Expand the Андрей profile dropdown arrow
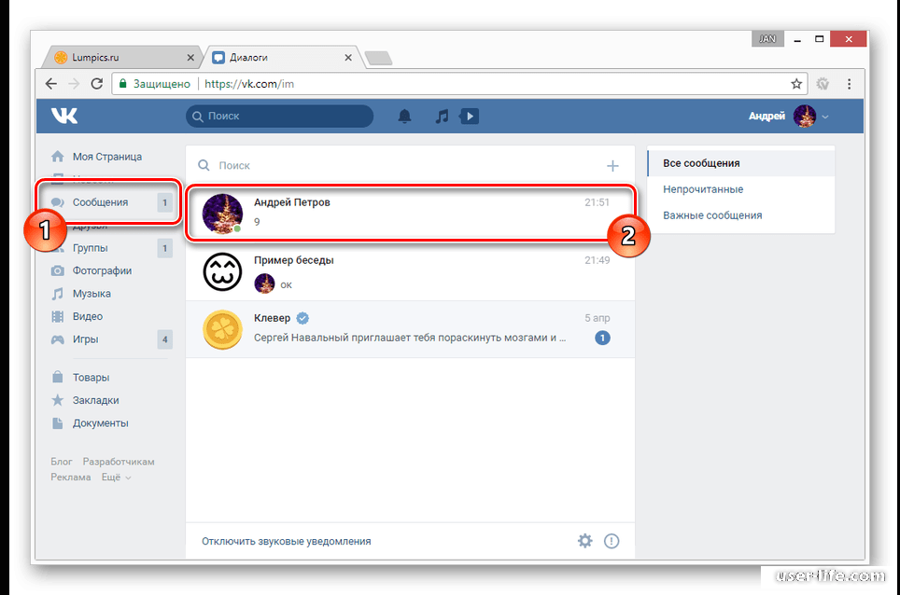 824,117
